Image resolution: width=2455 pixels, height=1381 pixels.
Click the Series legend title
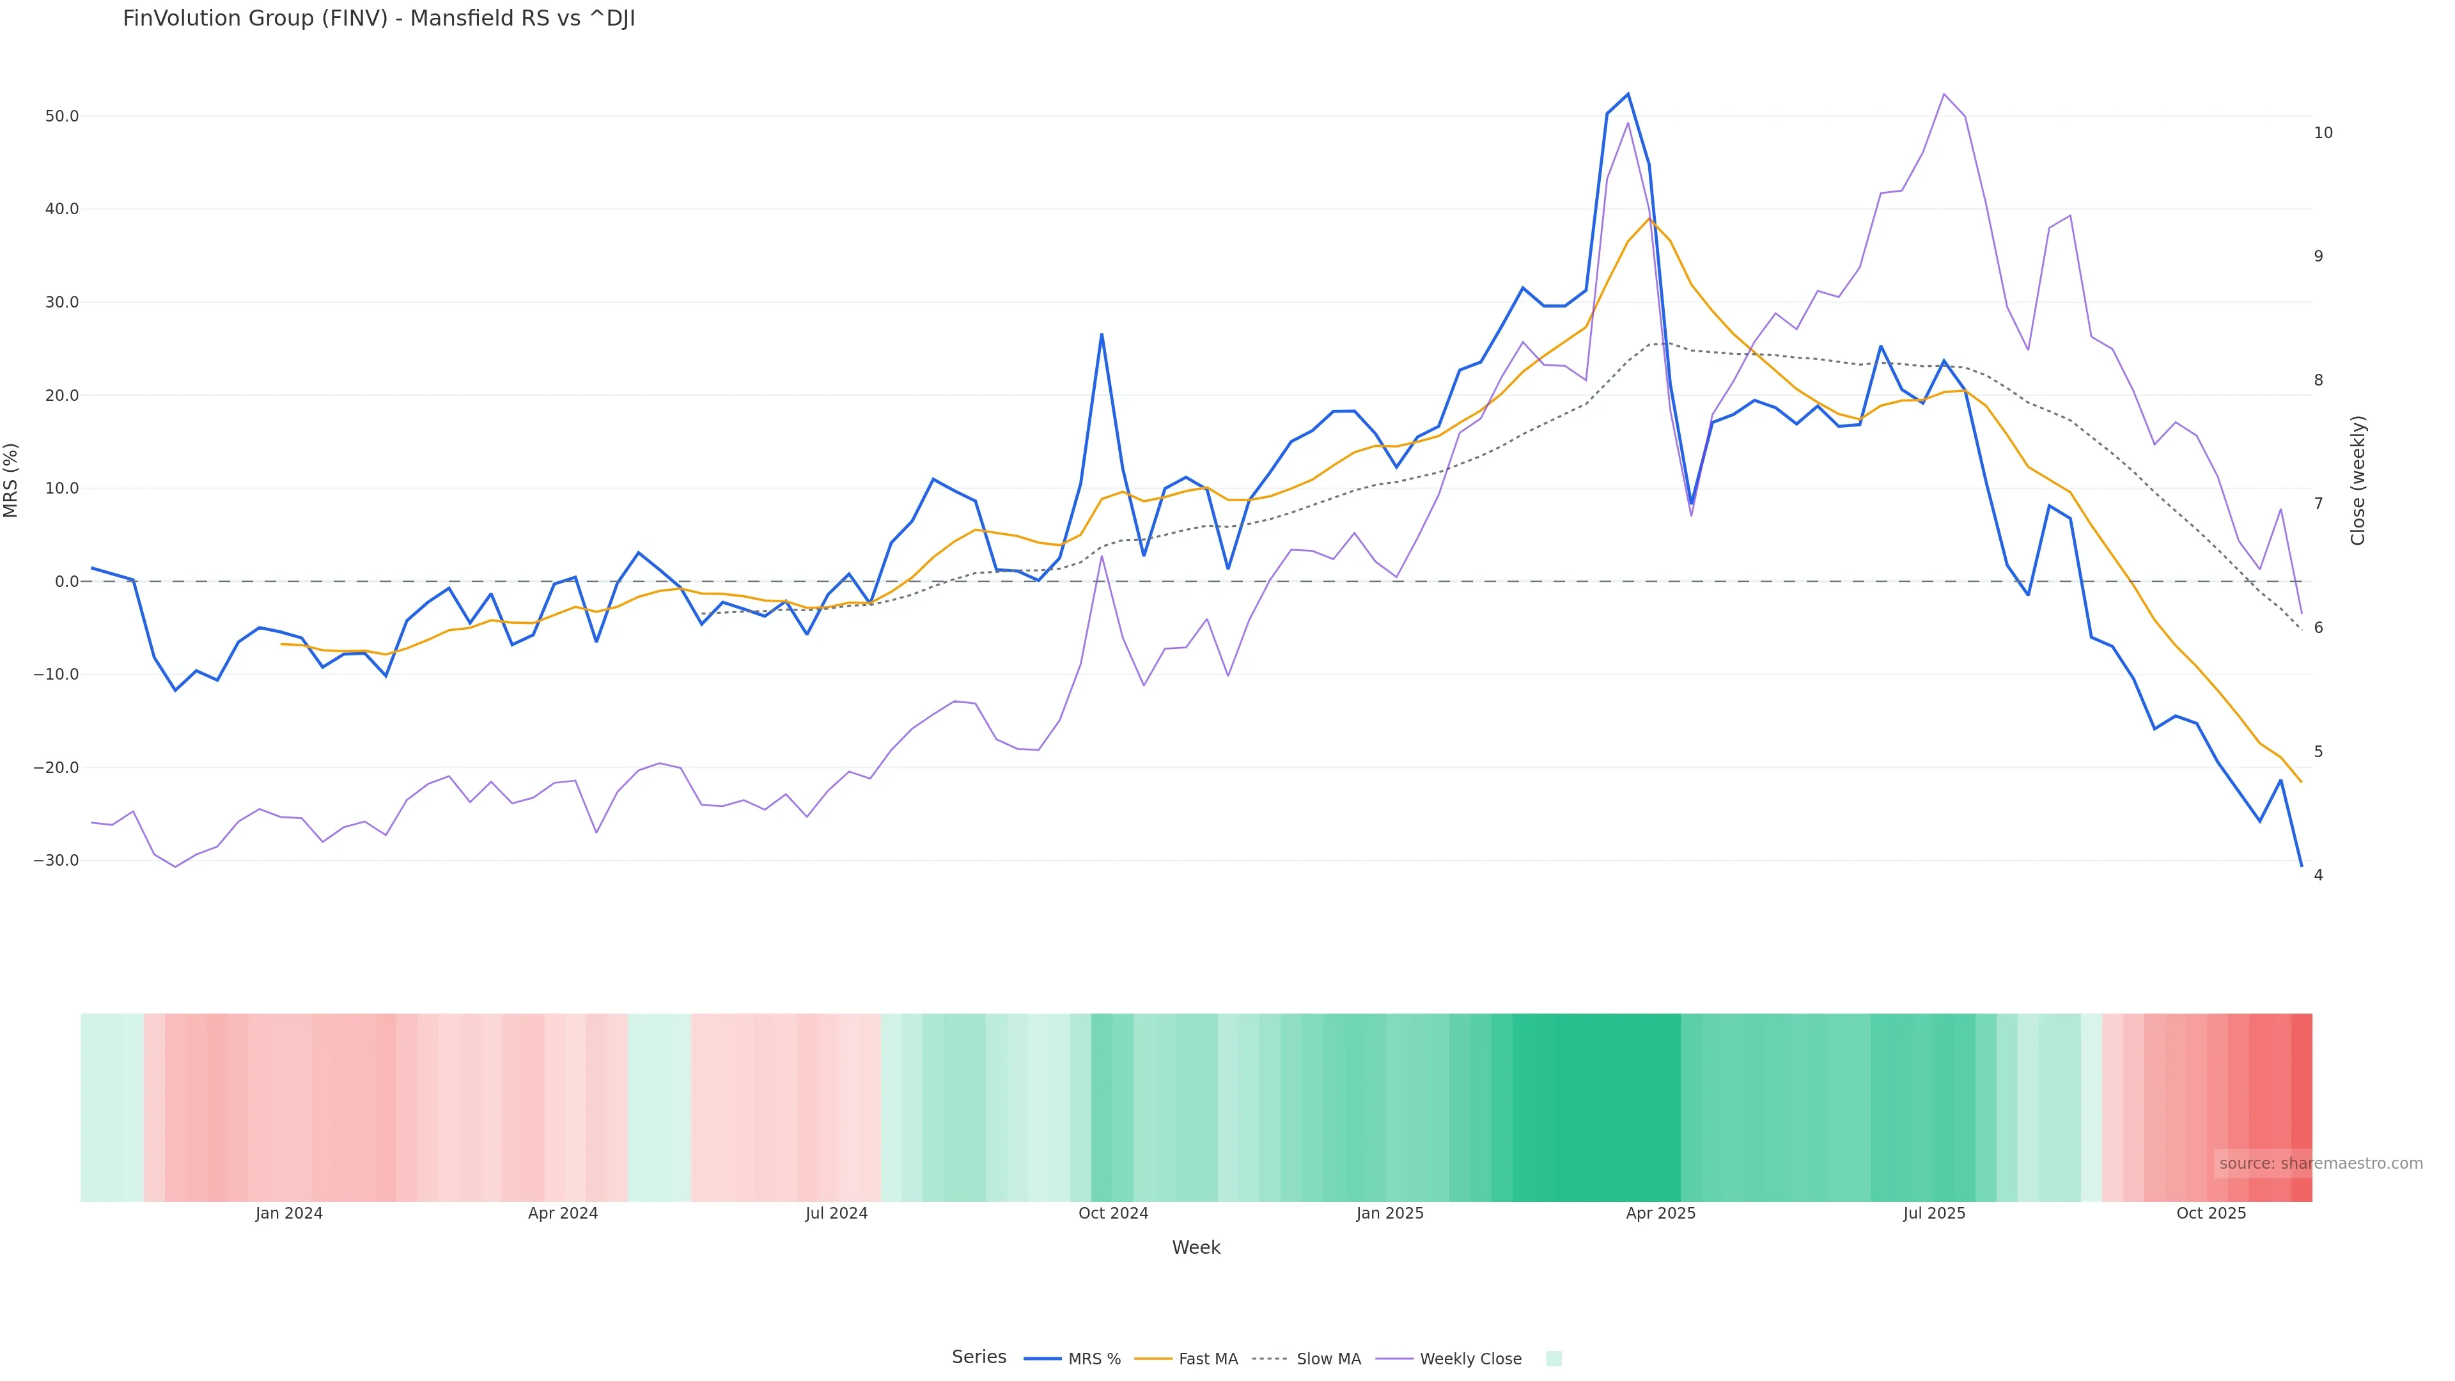click(x=979, y=1357)
